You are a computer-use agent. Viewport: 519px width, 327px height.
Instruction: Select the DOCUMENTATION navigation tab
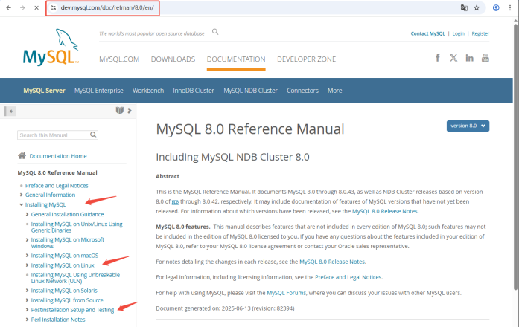click(x=236, y=59)
